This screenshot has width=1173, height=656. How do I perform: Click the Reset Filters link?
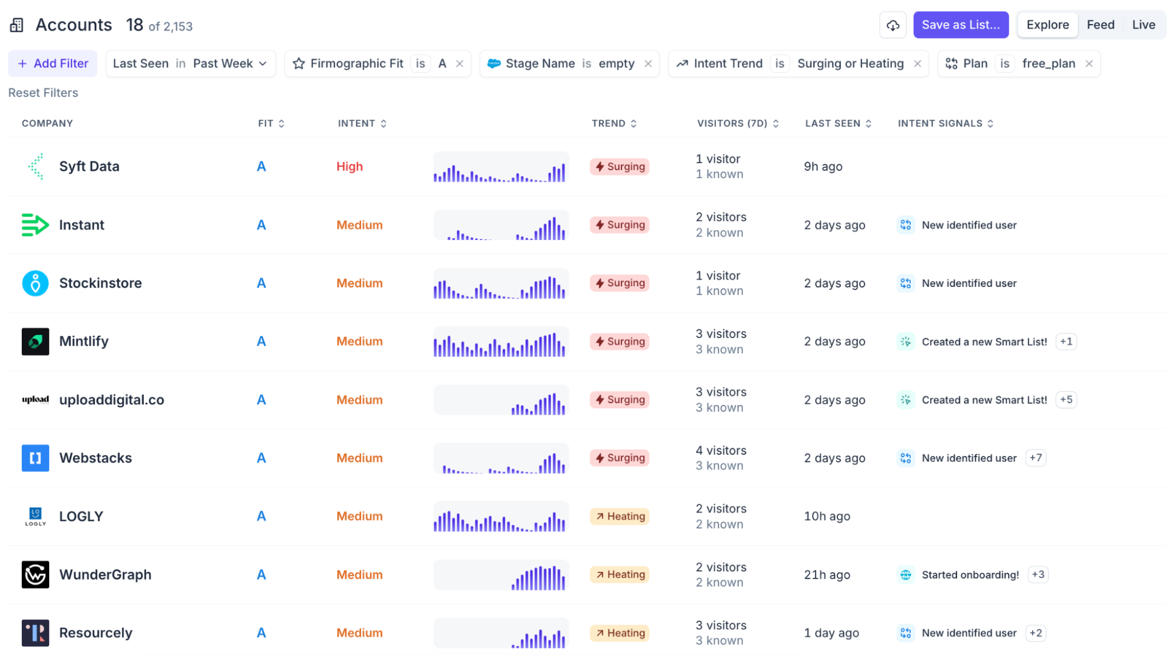[43, 93]
